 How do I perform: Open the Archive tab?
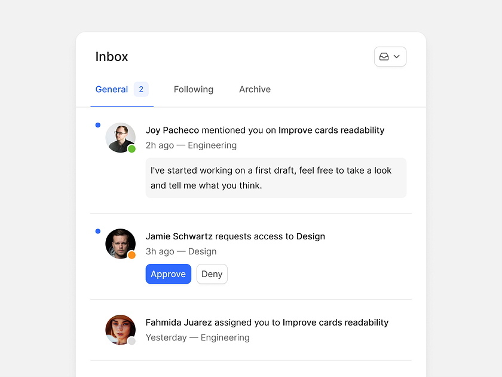point(255,89)
